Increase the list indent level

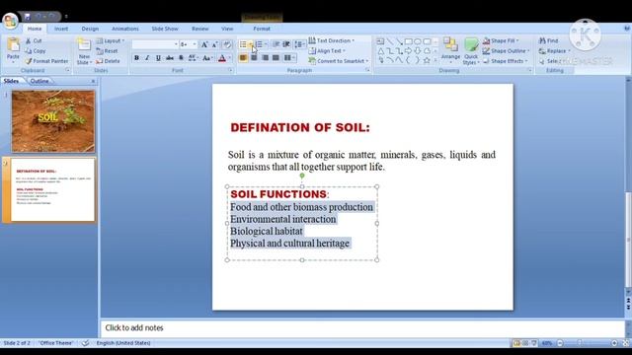click(x=286, y=44)
